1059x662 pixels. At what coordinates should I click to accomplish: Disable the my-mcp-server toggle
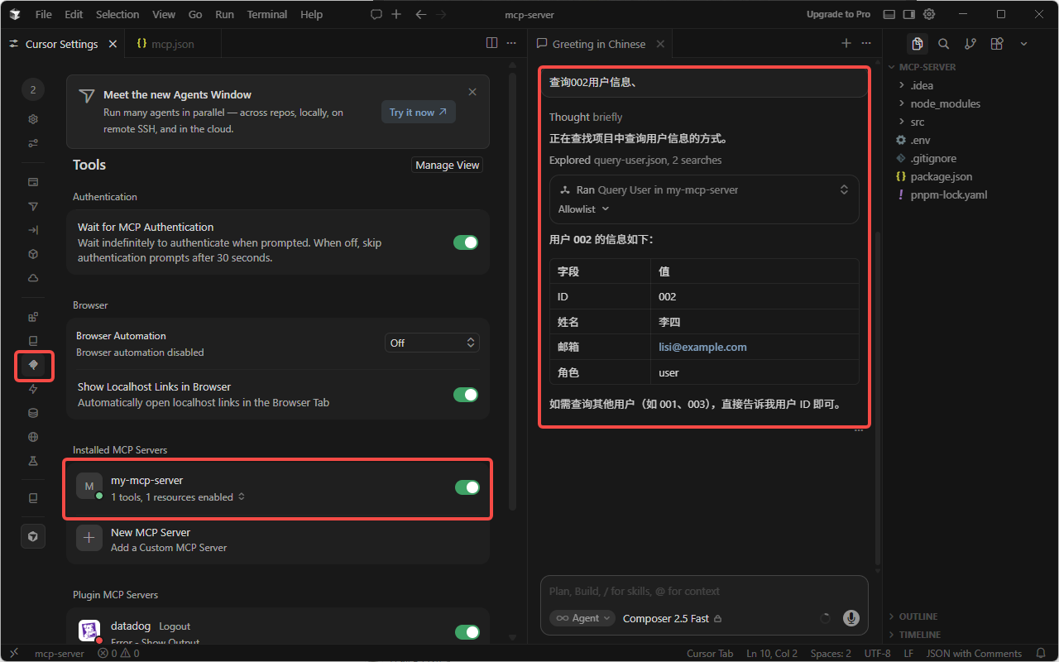(467, 487)
